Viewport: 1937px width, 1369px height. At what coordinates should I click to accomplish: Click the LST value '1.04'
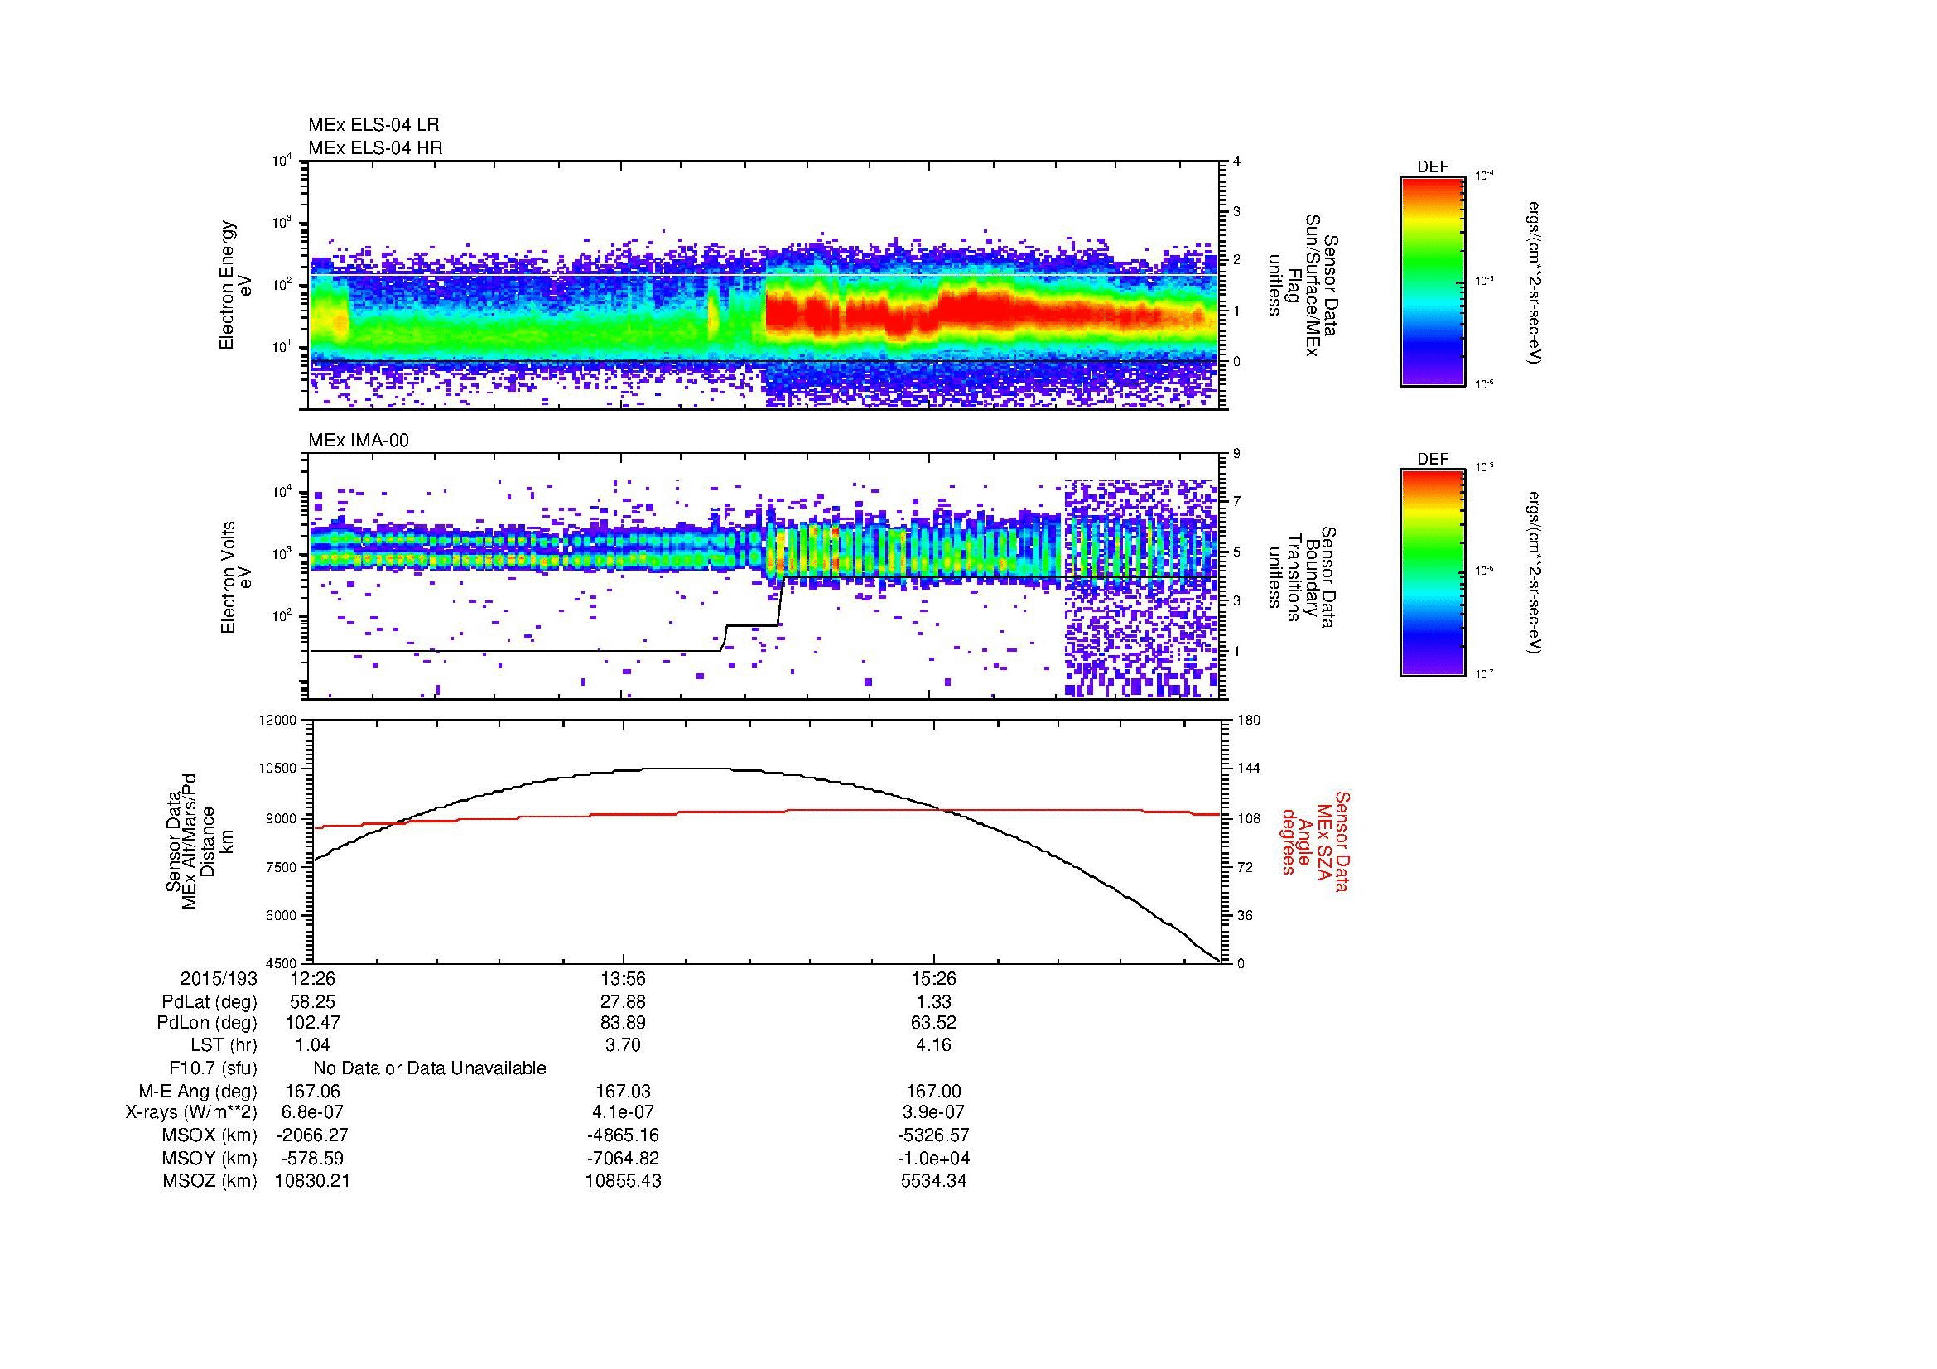tap(312, 1045)
